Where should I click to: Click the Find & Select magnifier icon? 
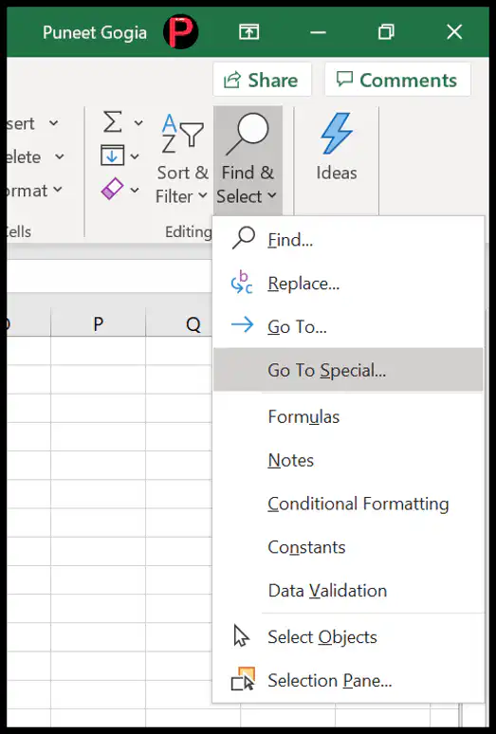pos(248,135)
